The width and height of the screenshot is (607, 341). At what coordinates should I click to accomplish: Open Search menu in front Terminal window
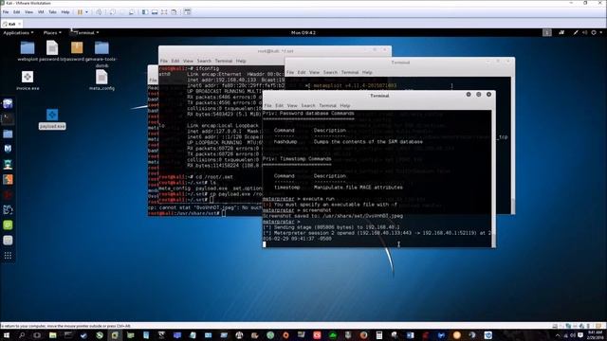coord(308,105)
